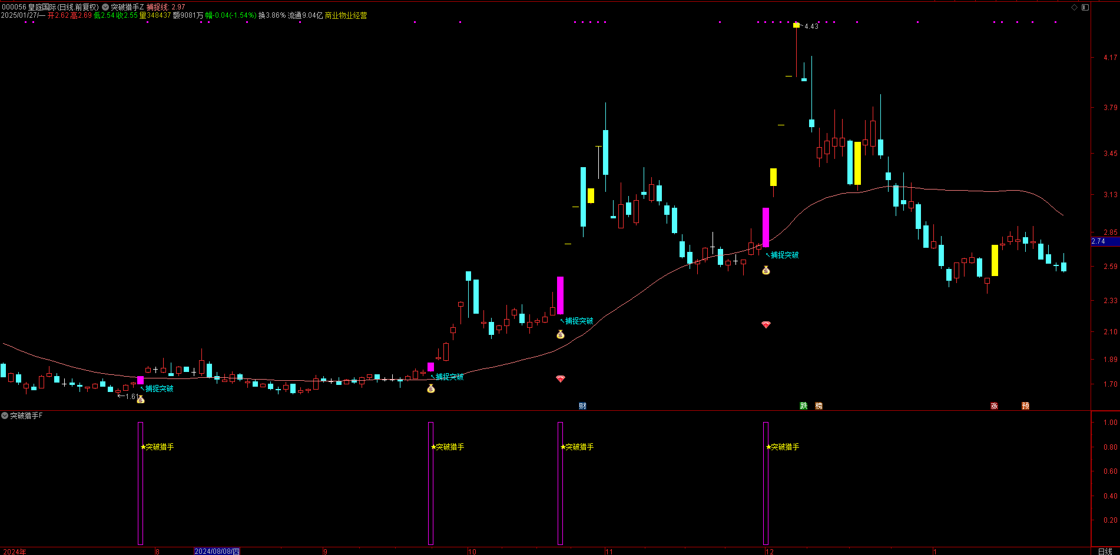Image resolution: width=1120 pixels, height=555 pixels.
Task: Select the magenta breakout candle in late October
Action: 561,295
